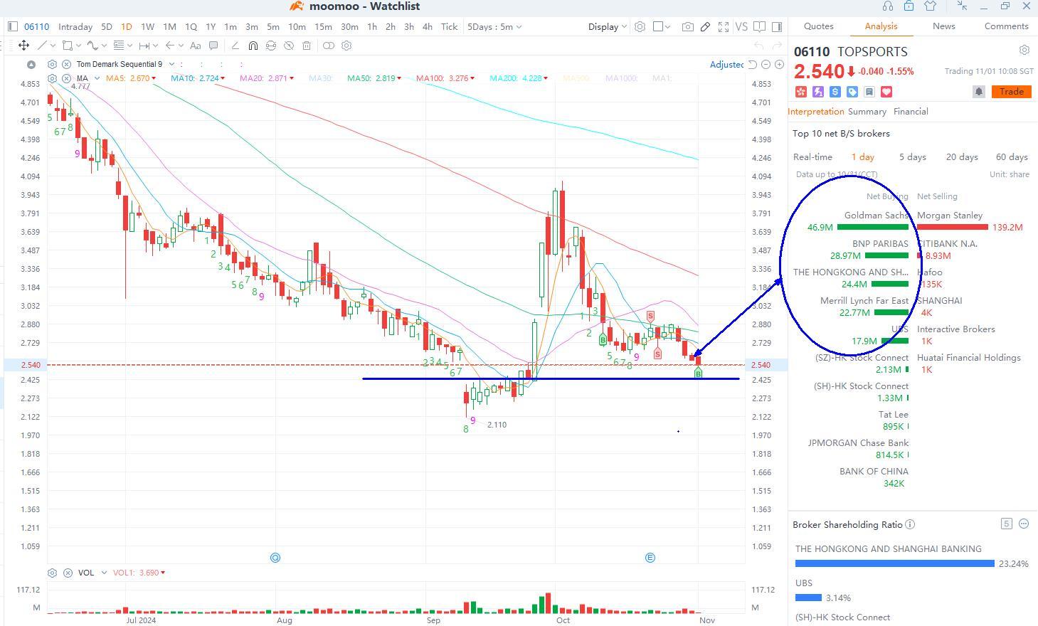The height and width of the screenshot is (626, 1038).
Task: Set chart interval to 15m
Action: (323, 27)
